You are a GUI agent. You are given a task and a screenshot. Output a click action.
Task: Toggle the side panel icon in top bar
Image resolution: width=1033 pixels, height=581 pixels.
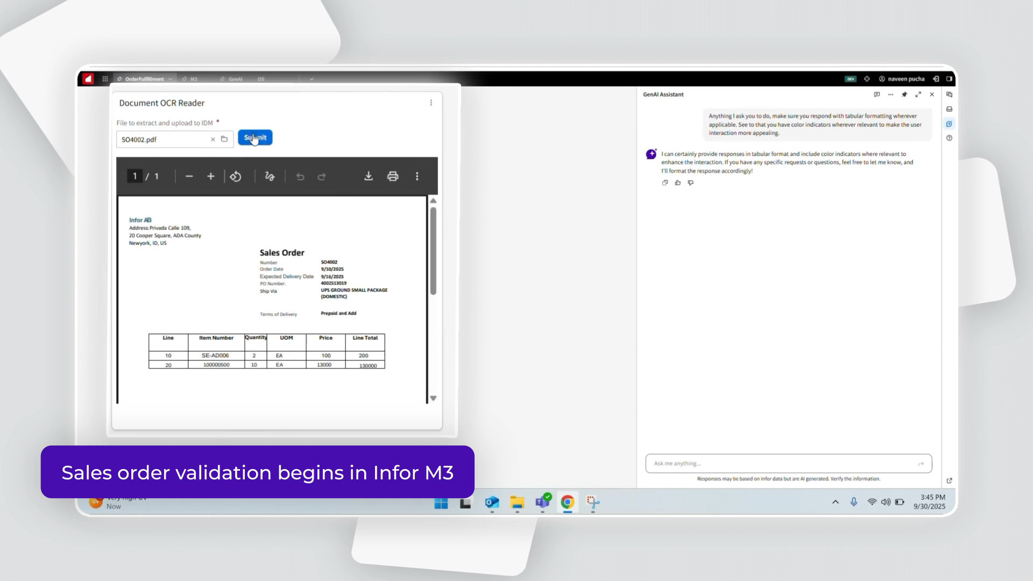click(949, 79)
